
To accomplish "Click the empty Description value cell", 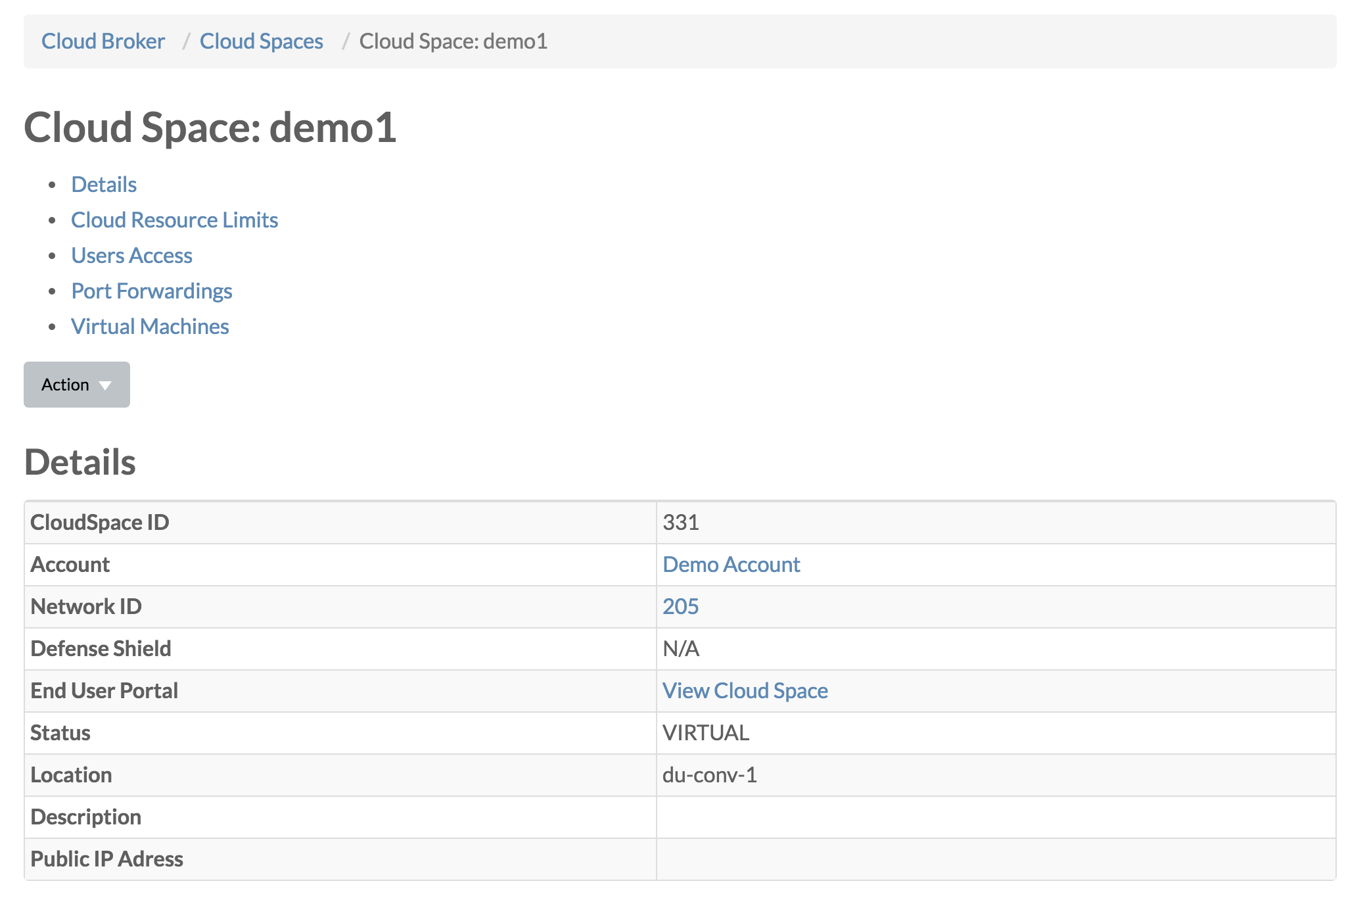I will (995, 817).
